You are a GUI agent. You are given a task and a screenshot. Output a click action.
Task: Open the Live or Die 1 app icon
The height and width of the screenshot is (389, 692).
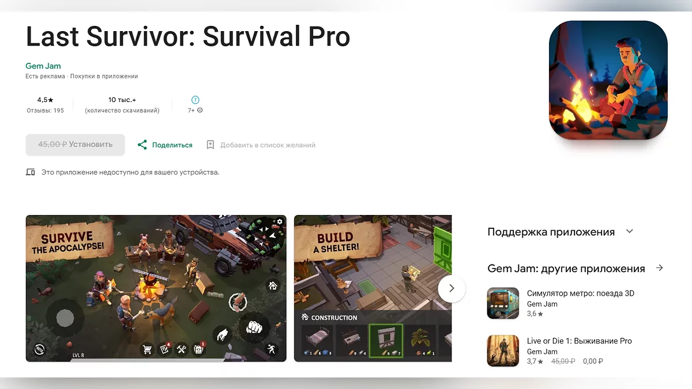pos(503,351)
